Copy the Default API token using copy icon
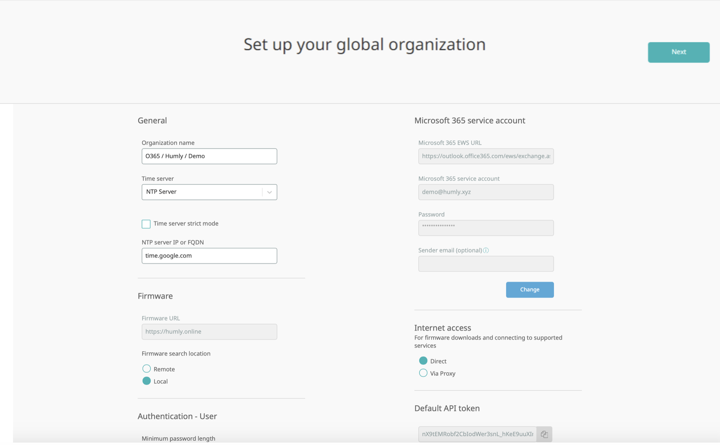 click(545, 434)
